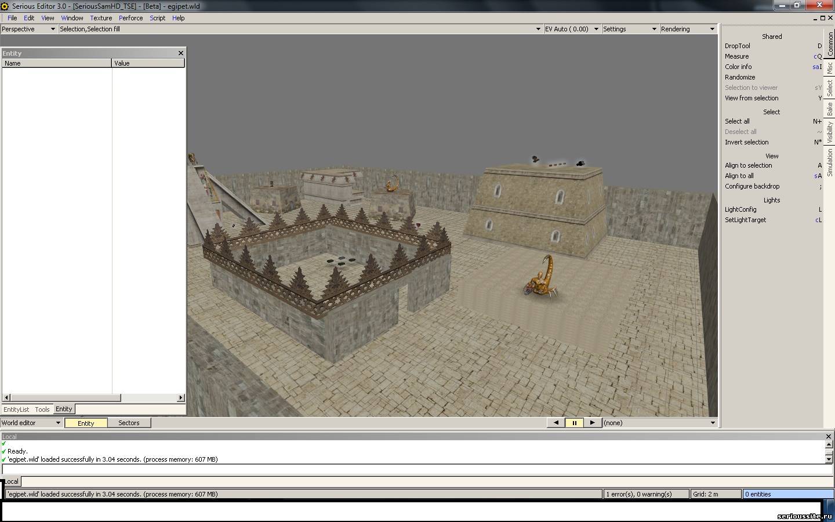The width and height of the screenshot is (835, 522).
Task: Pause the simulation playback
Action: (574, 423)
